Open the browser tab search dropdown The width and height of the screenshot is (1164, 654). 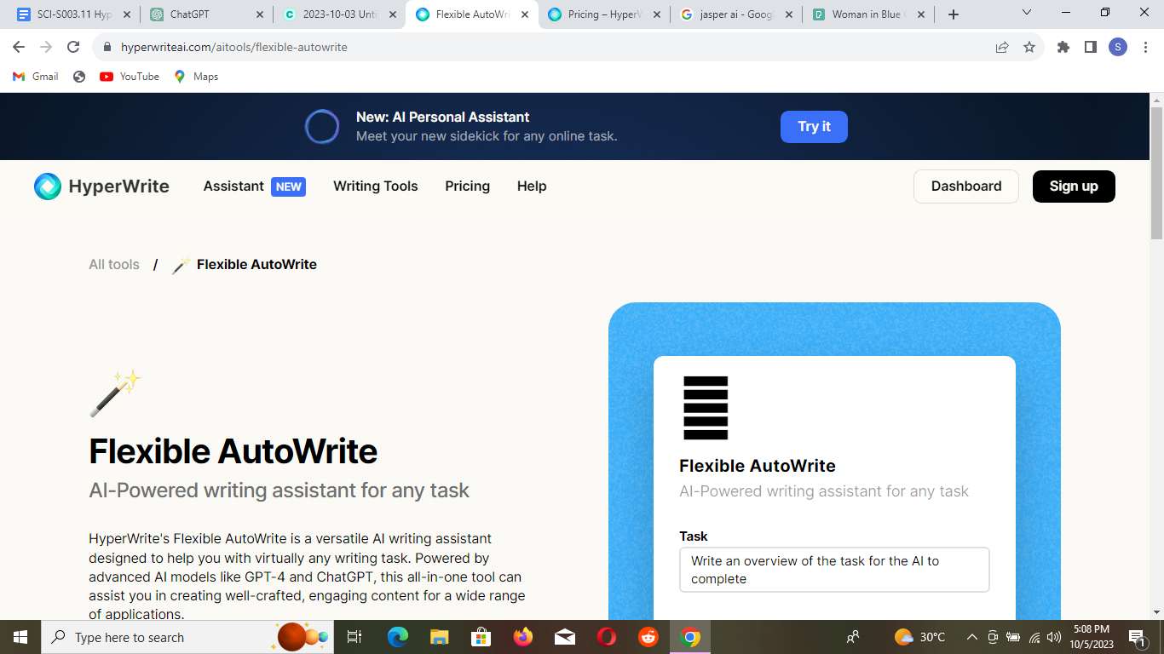[x=1026, y=13]
